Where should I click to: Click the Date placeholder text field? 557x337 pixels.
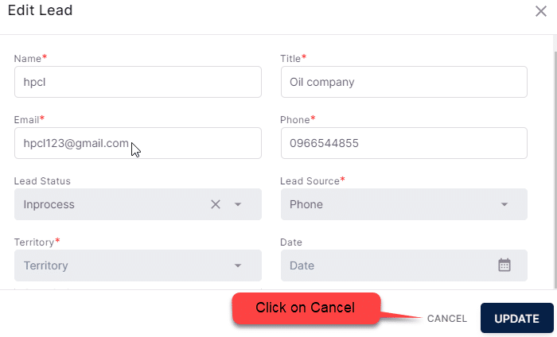[x=404, y=265]
